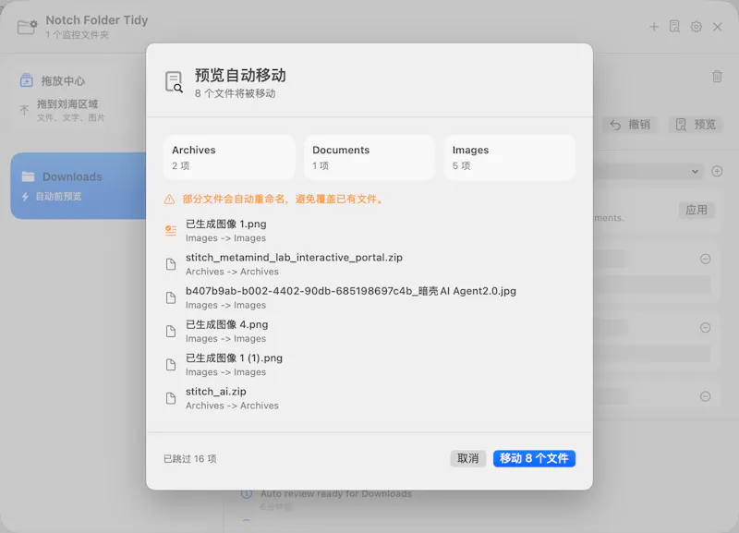Image resolution: width=739 pixels, height=533 pixels.
Task: Click the plus icon in the main window toolbar
Action: click(654, 27)
